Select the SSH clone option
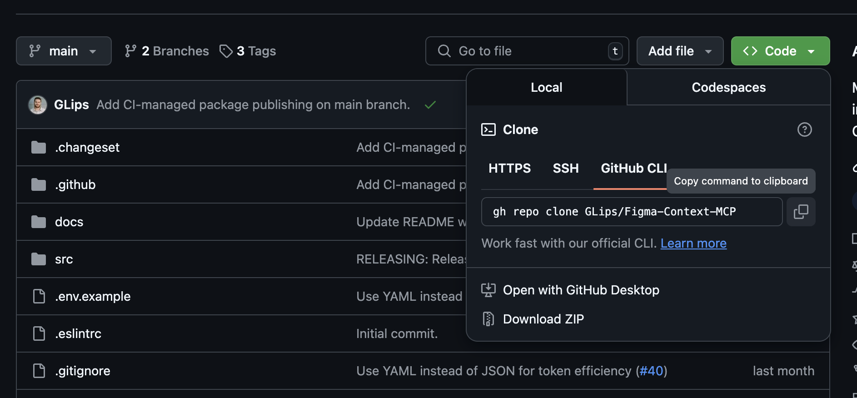This screenshot has height=398, width=857. (566, 168)
